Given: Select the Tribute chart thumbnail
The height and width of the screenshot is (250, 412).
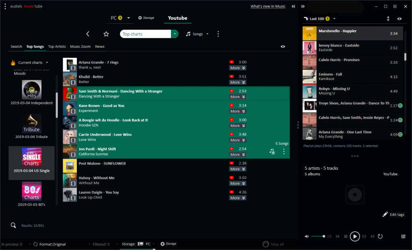Looking at the screenshot, I should click(31, 124).
